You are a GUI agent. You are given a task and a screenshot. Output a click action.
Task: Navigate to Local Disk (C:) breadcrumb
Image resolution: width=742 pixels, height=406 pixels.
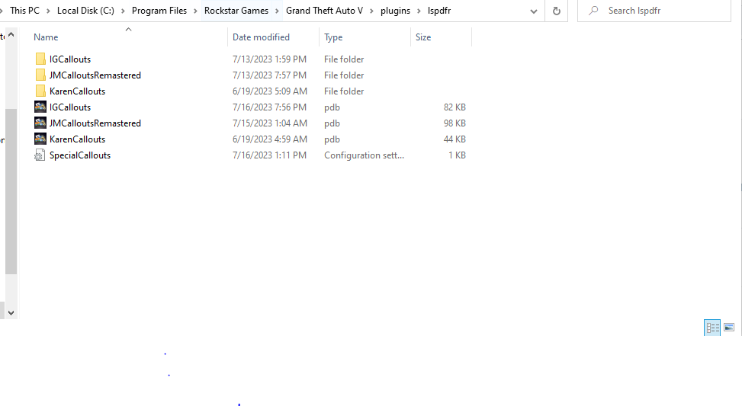click(x=85, y=11)
